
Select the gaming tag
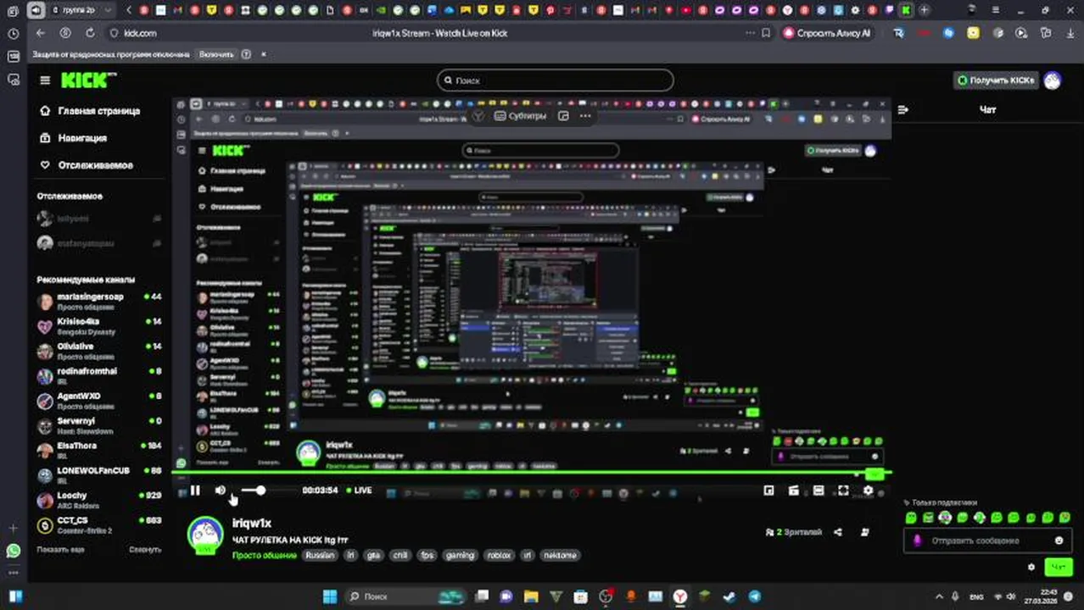(x=461, y=556)
